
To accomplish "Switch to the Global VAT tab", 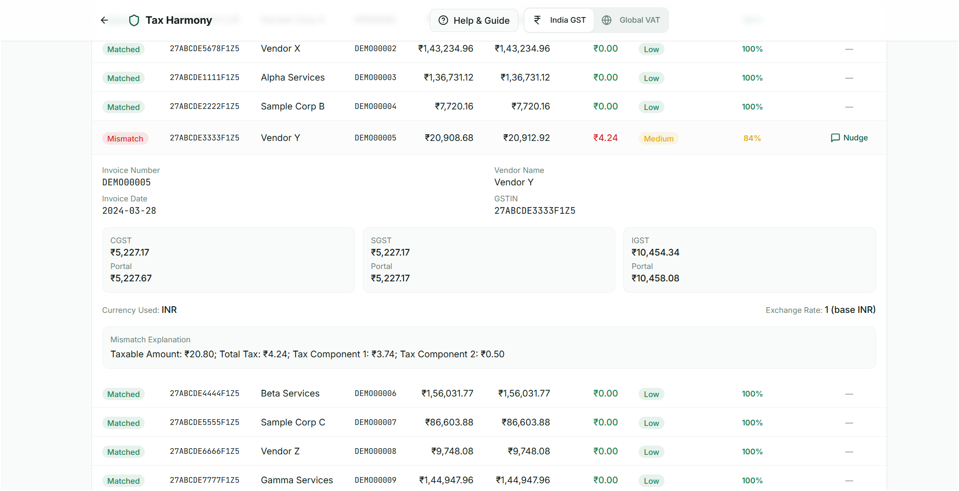I will coord(631,20).
